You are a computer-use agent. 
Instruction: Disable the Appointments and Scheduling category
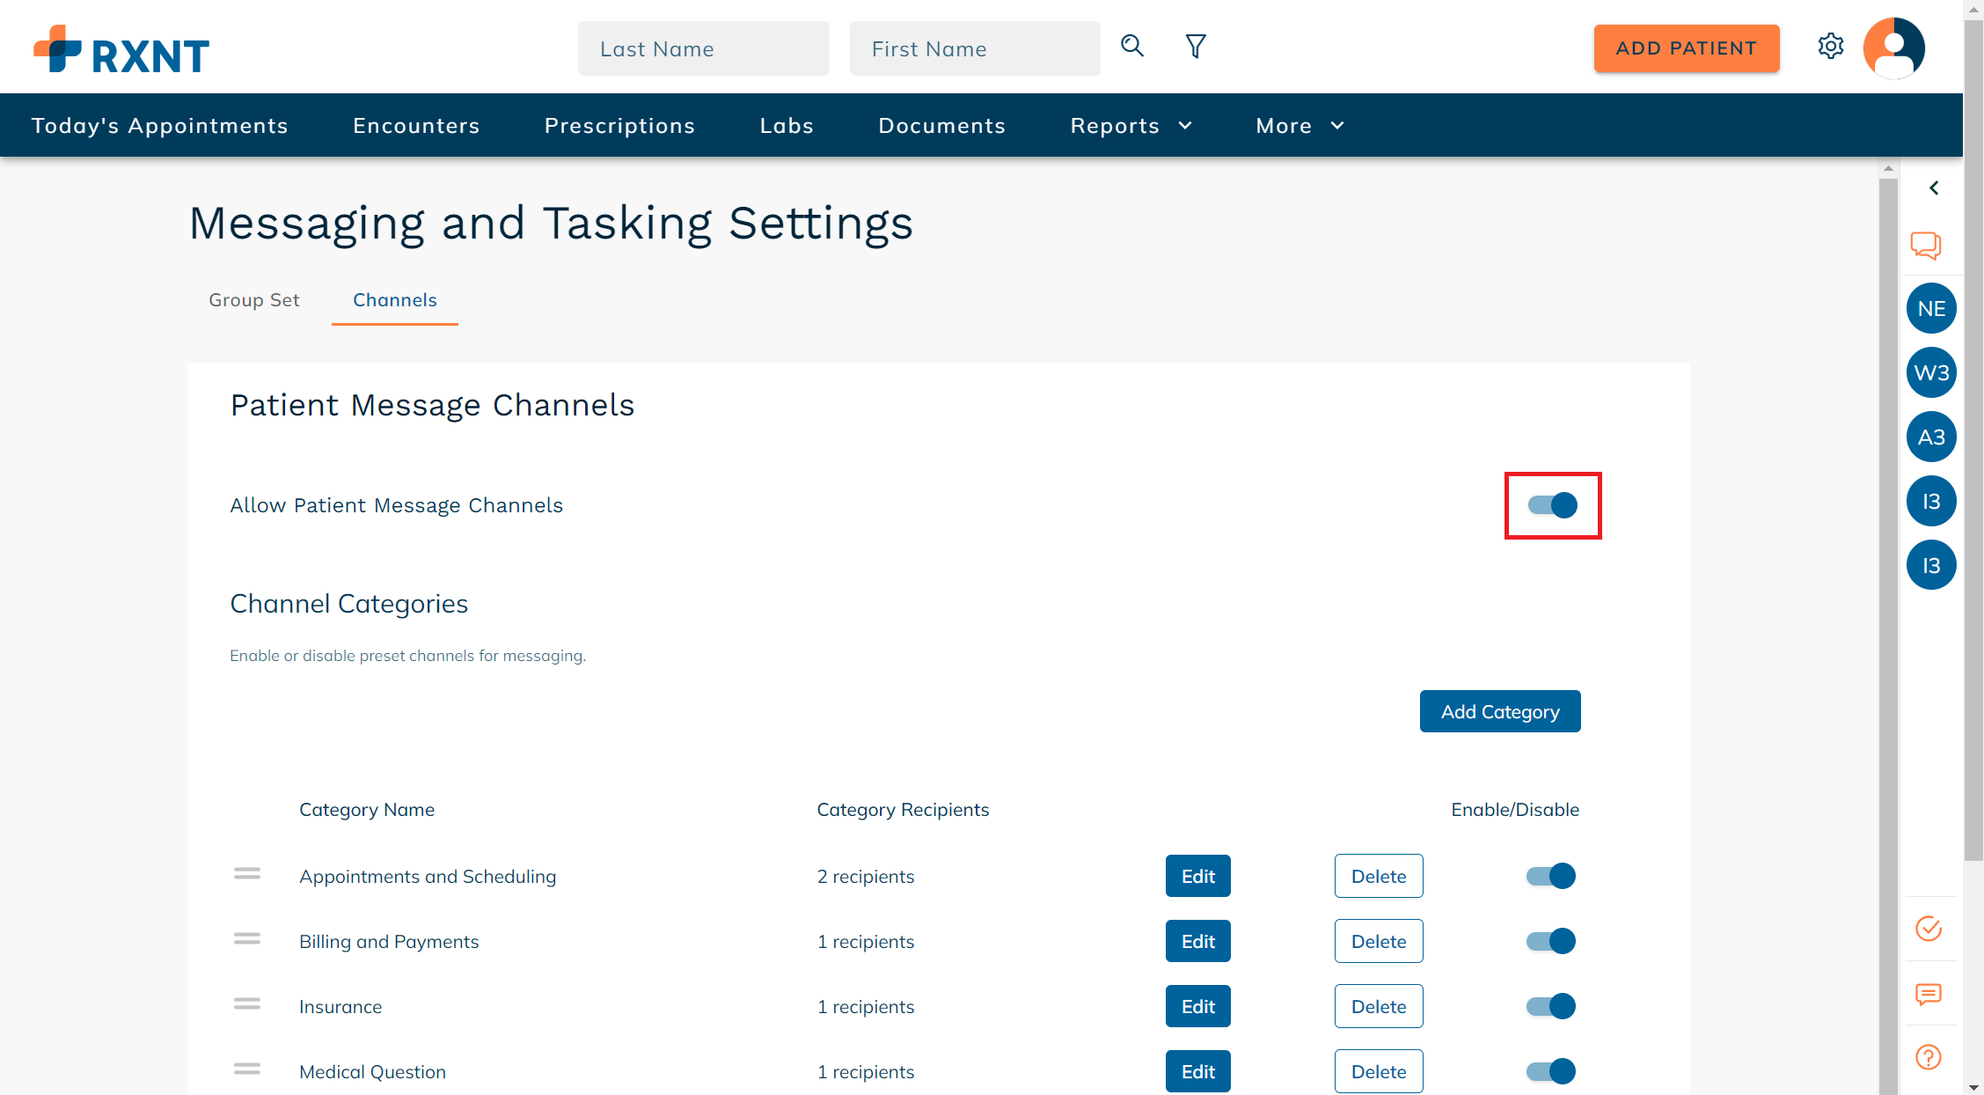click(1550, 876)
